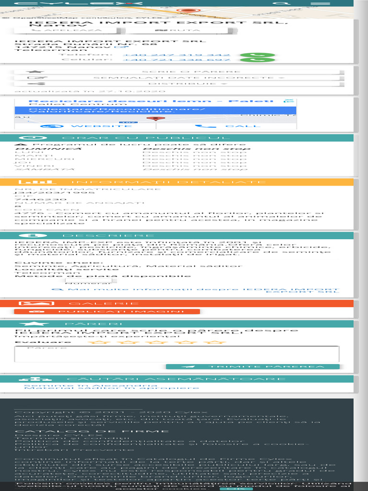Click the Cylex logo in header
The width and height of the screenshot is (368, 491).
click(78, 3)
